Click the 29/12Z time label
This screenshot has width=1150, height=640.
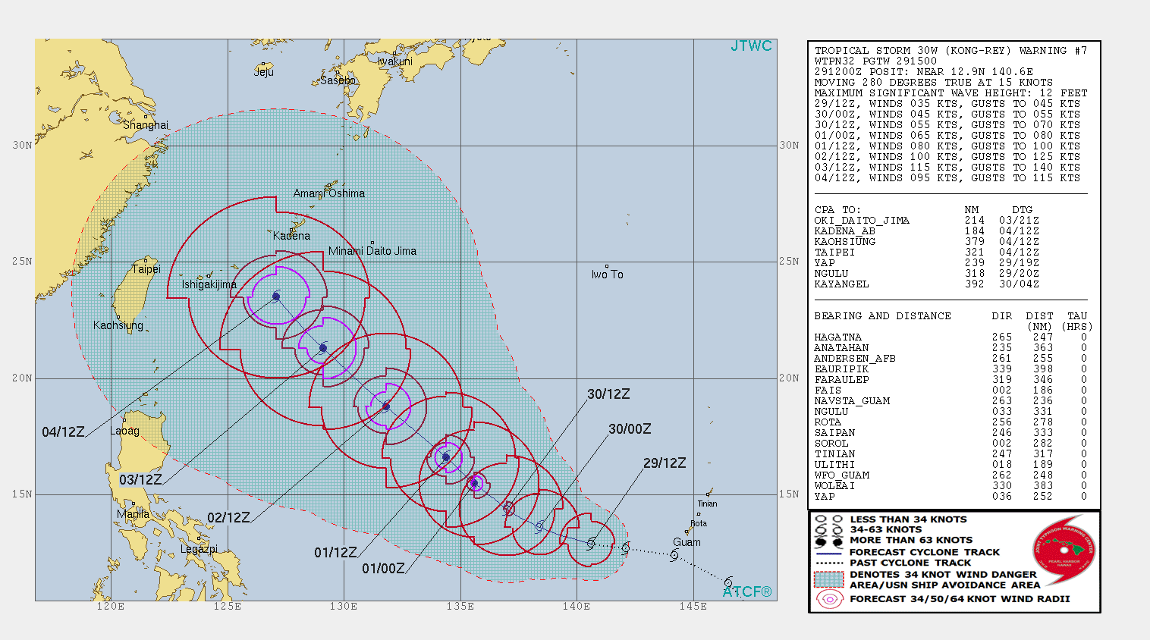[x=665, y=463]
